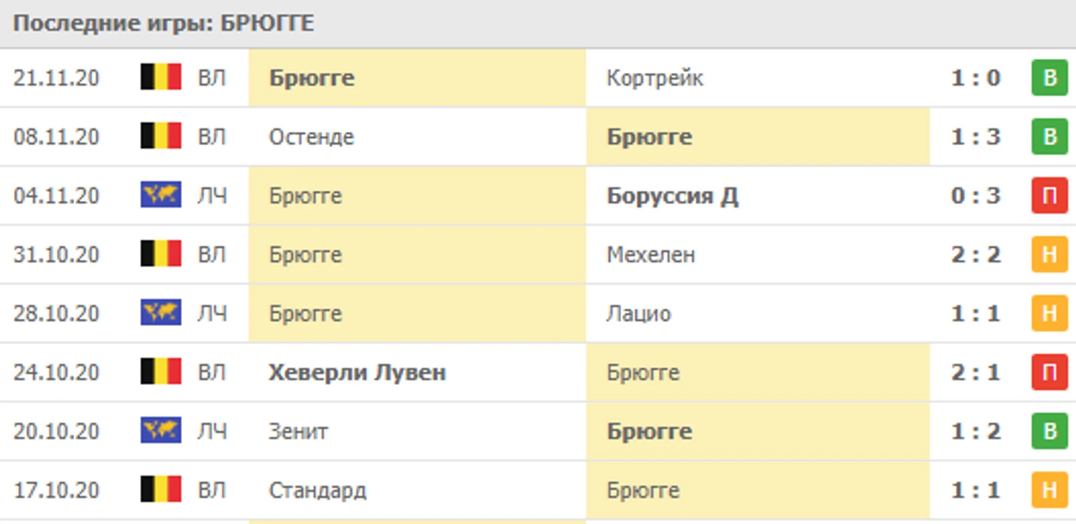Click the red П badge for Боруссия Д match

tap(1049, 196)
